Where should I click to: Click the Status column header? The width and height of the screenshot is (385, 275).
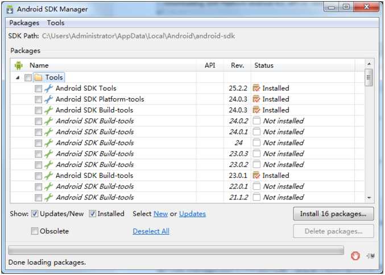[x=303, y=65]
